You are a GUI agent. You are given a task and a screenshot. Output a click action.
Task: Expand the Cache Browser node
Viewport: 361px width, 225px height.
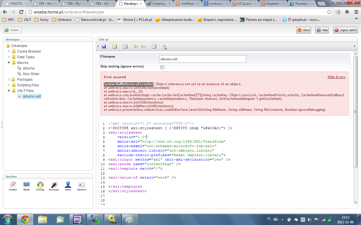(9, 51)
